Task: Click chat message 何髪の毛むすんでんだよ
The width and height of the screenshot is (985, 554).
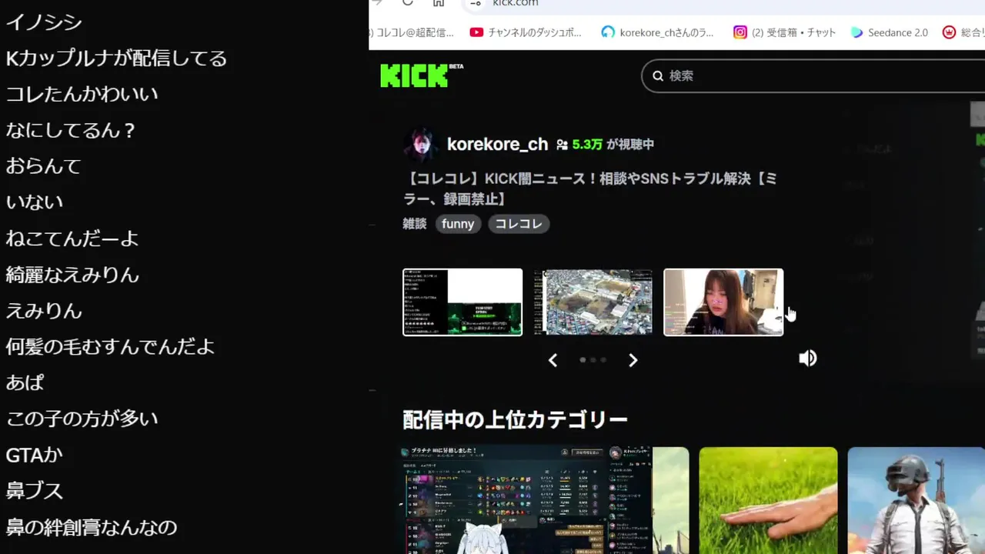Action: 110,346
